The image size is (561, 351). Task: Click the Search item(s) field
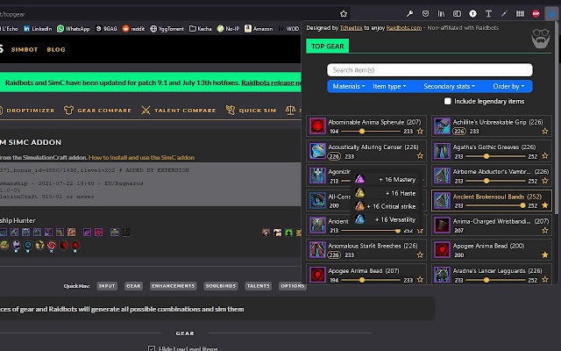click(430, 70)
